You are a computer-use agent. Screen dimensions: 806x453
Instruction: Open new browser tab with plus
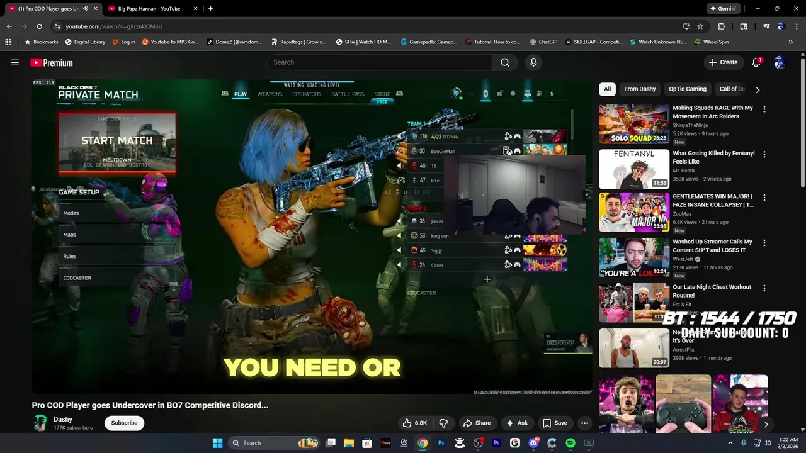click(x=210, y=9)
